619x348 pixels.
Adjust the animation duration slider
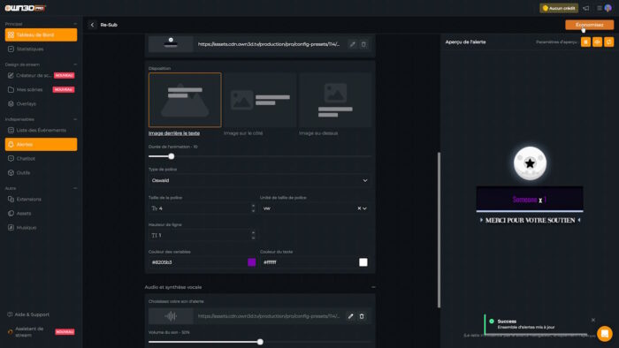[172, 156]
